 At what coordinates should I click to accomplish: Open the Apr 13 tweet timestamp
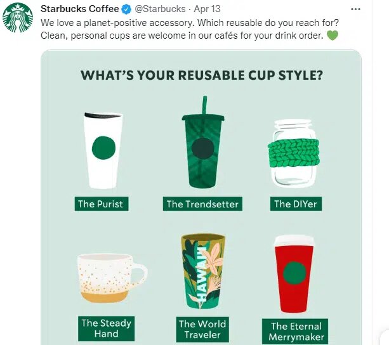click(x=208, y=9)
